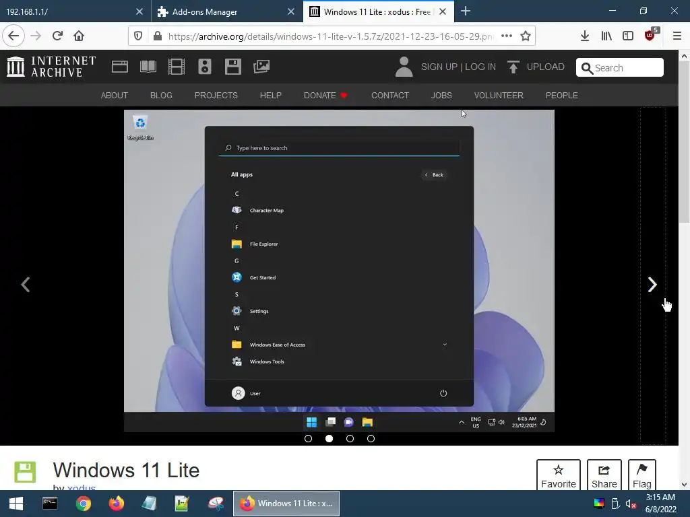Open the ABOUT menu item
690x517 pixels.
tap(115, 96)
